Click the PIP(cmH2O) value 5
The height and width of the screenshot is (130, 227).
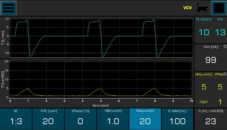(204, 87)
